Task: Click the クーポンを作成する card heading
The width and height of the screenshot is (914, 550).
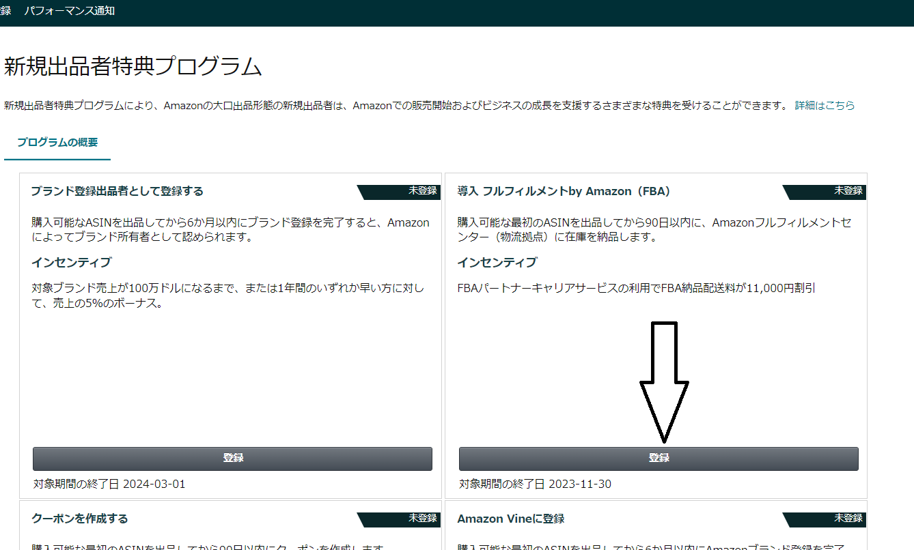Action: [80, 519]
